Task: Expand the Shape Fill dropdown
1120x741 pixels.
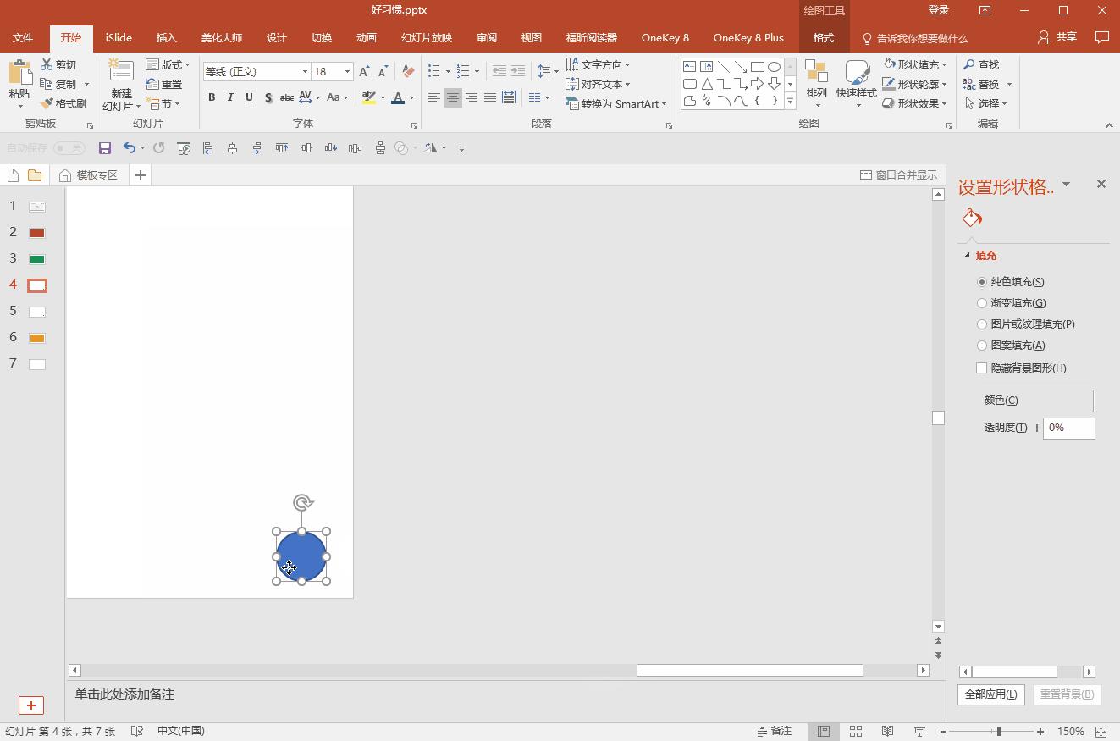Action: click(x=944, y=64)
